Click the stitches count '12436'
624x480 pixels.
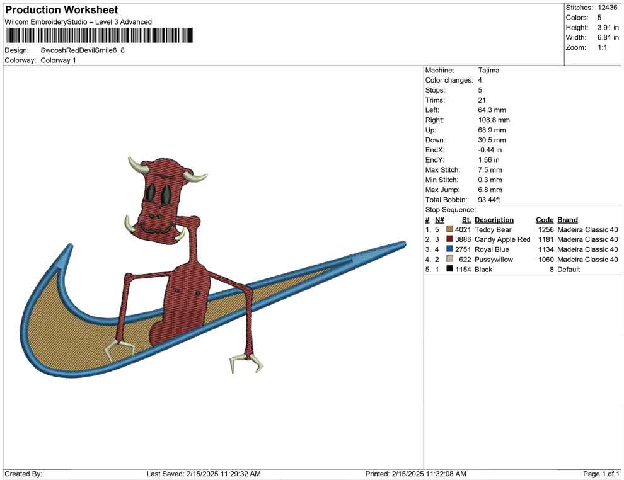click(x=607, y=8)
